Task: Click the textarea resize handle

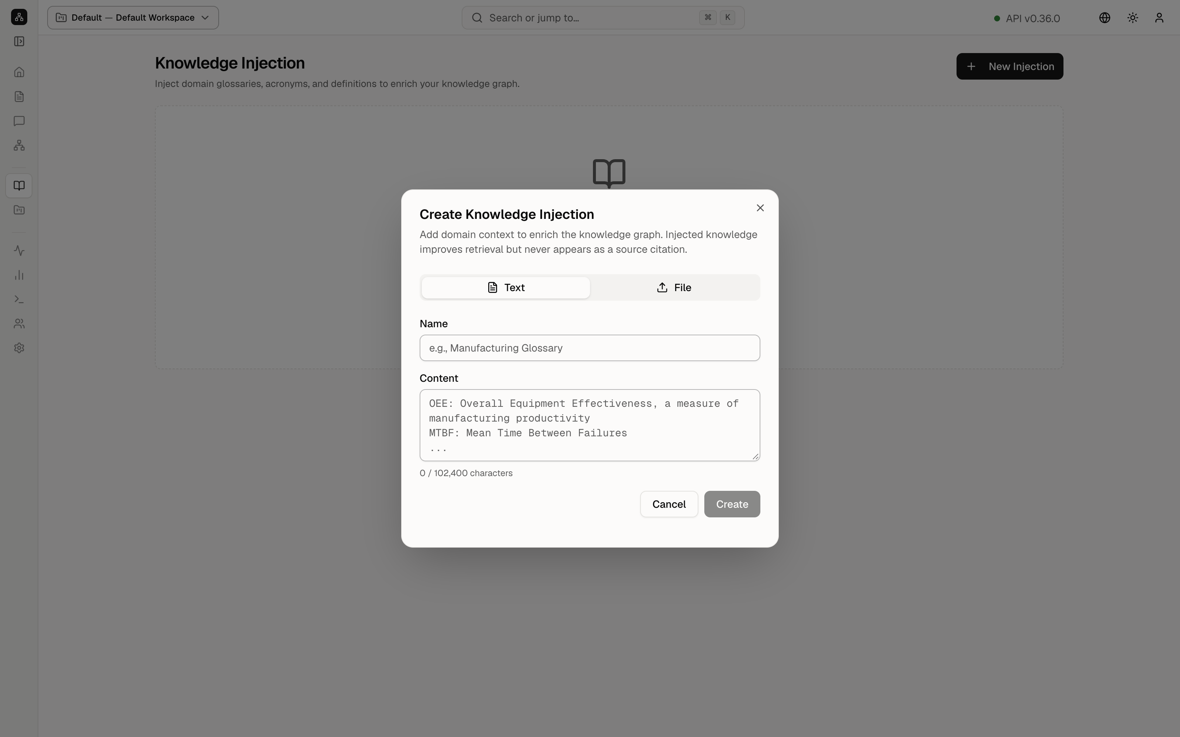Action: pos(755,456)
